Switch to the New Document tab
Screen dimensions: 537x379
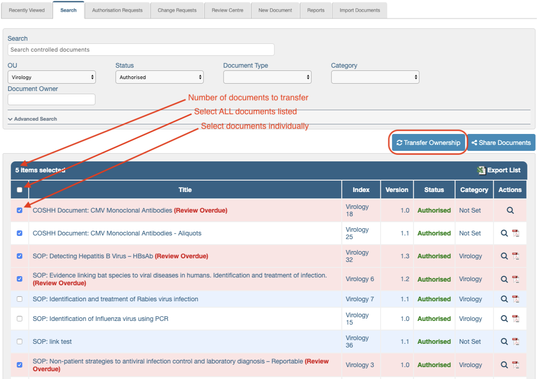tap(275, 10)
